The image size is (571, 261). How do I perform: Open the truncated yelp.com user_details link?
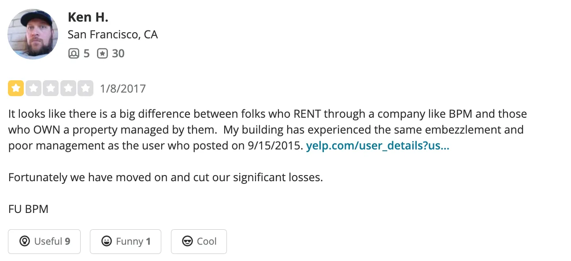pos(378,145)
